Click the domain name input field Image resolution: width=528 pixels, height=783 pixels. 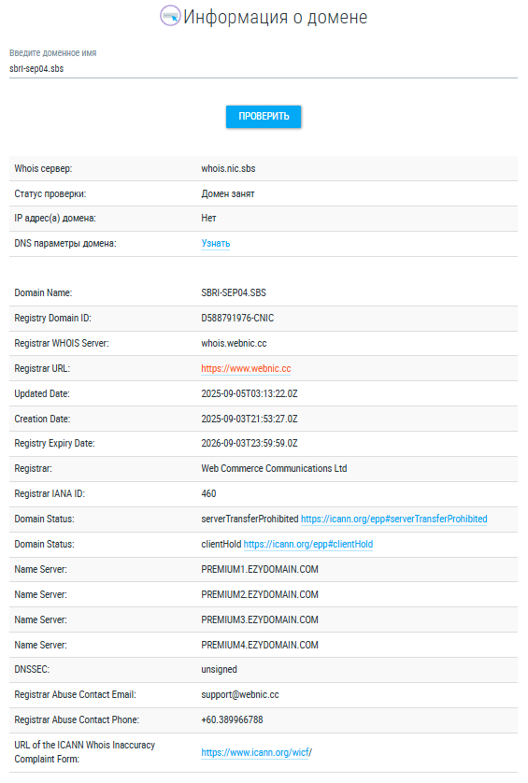point(264,69)
